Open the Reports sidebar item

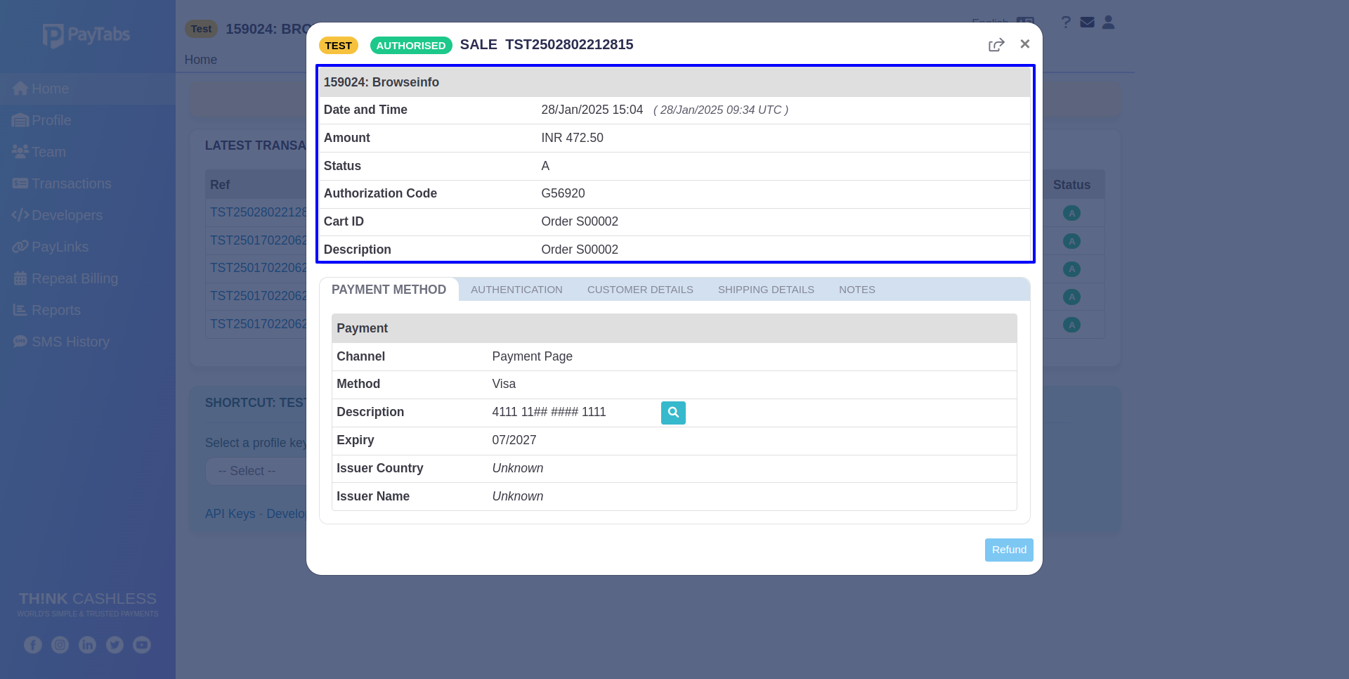56,310
